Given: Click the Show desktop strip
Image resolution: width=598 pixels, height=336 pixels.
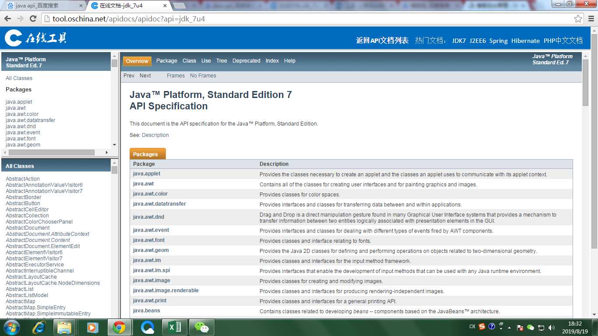Looking at the screenshot, I should [594, 327].
